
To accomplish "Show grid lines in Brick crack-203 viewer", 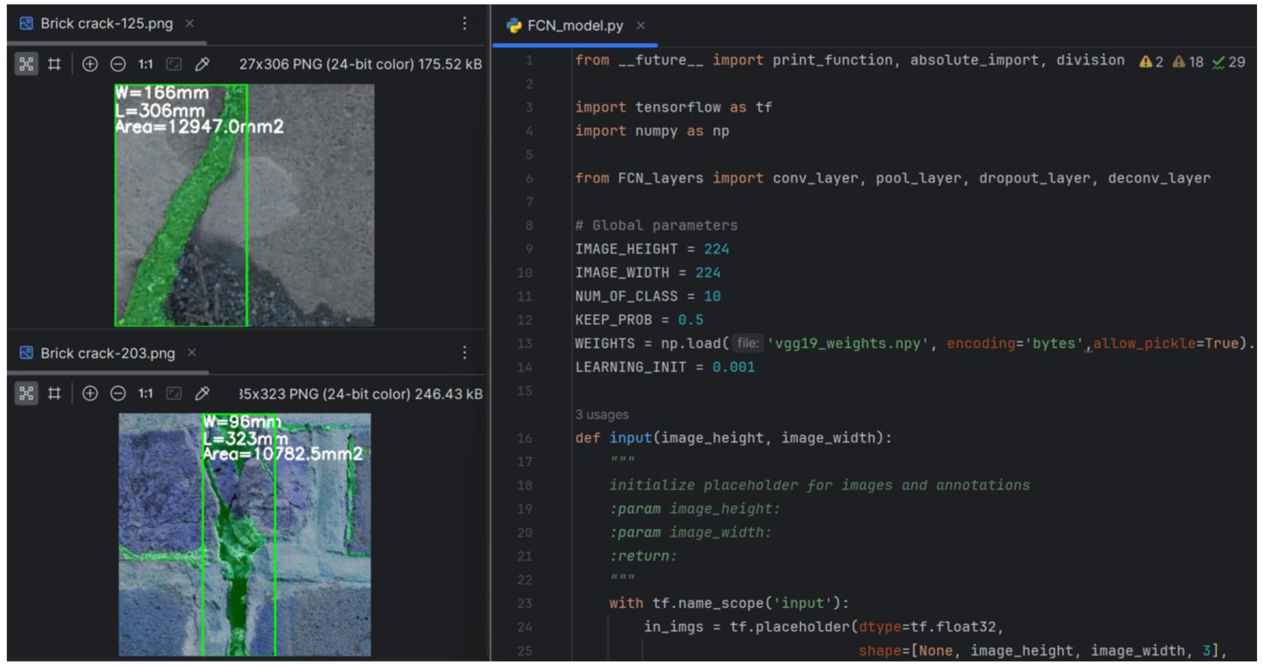I will (54, 393).
